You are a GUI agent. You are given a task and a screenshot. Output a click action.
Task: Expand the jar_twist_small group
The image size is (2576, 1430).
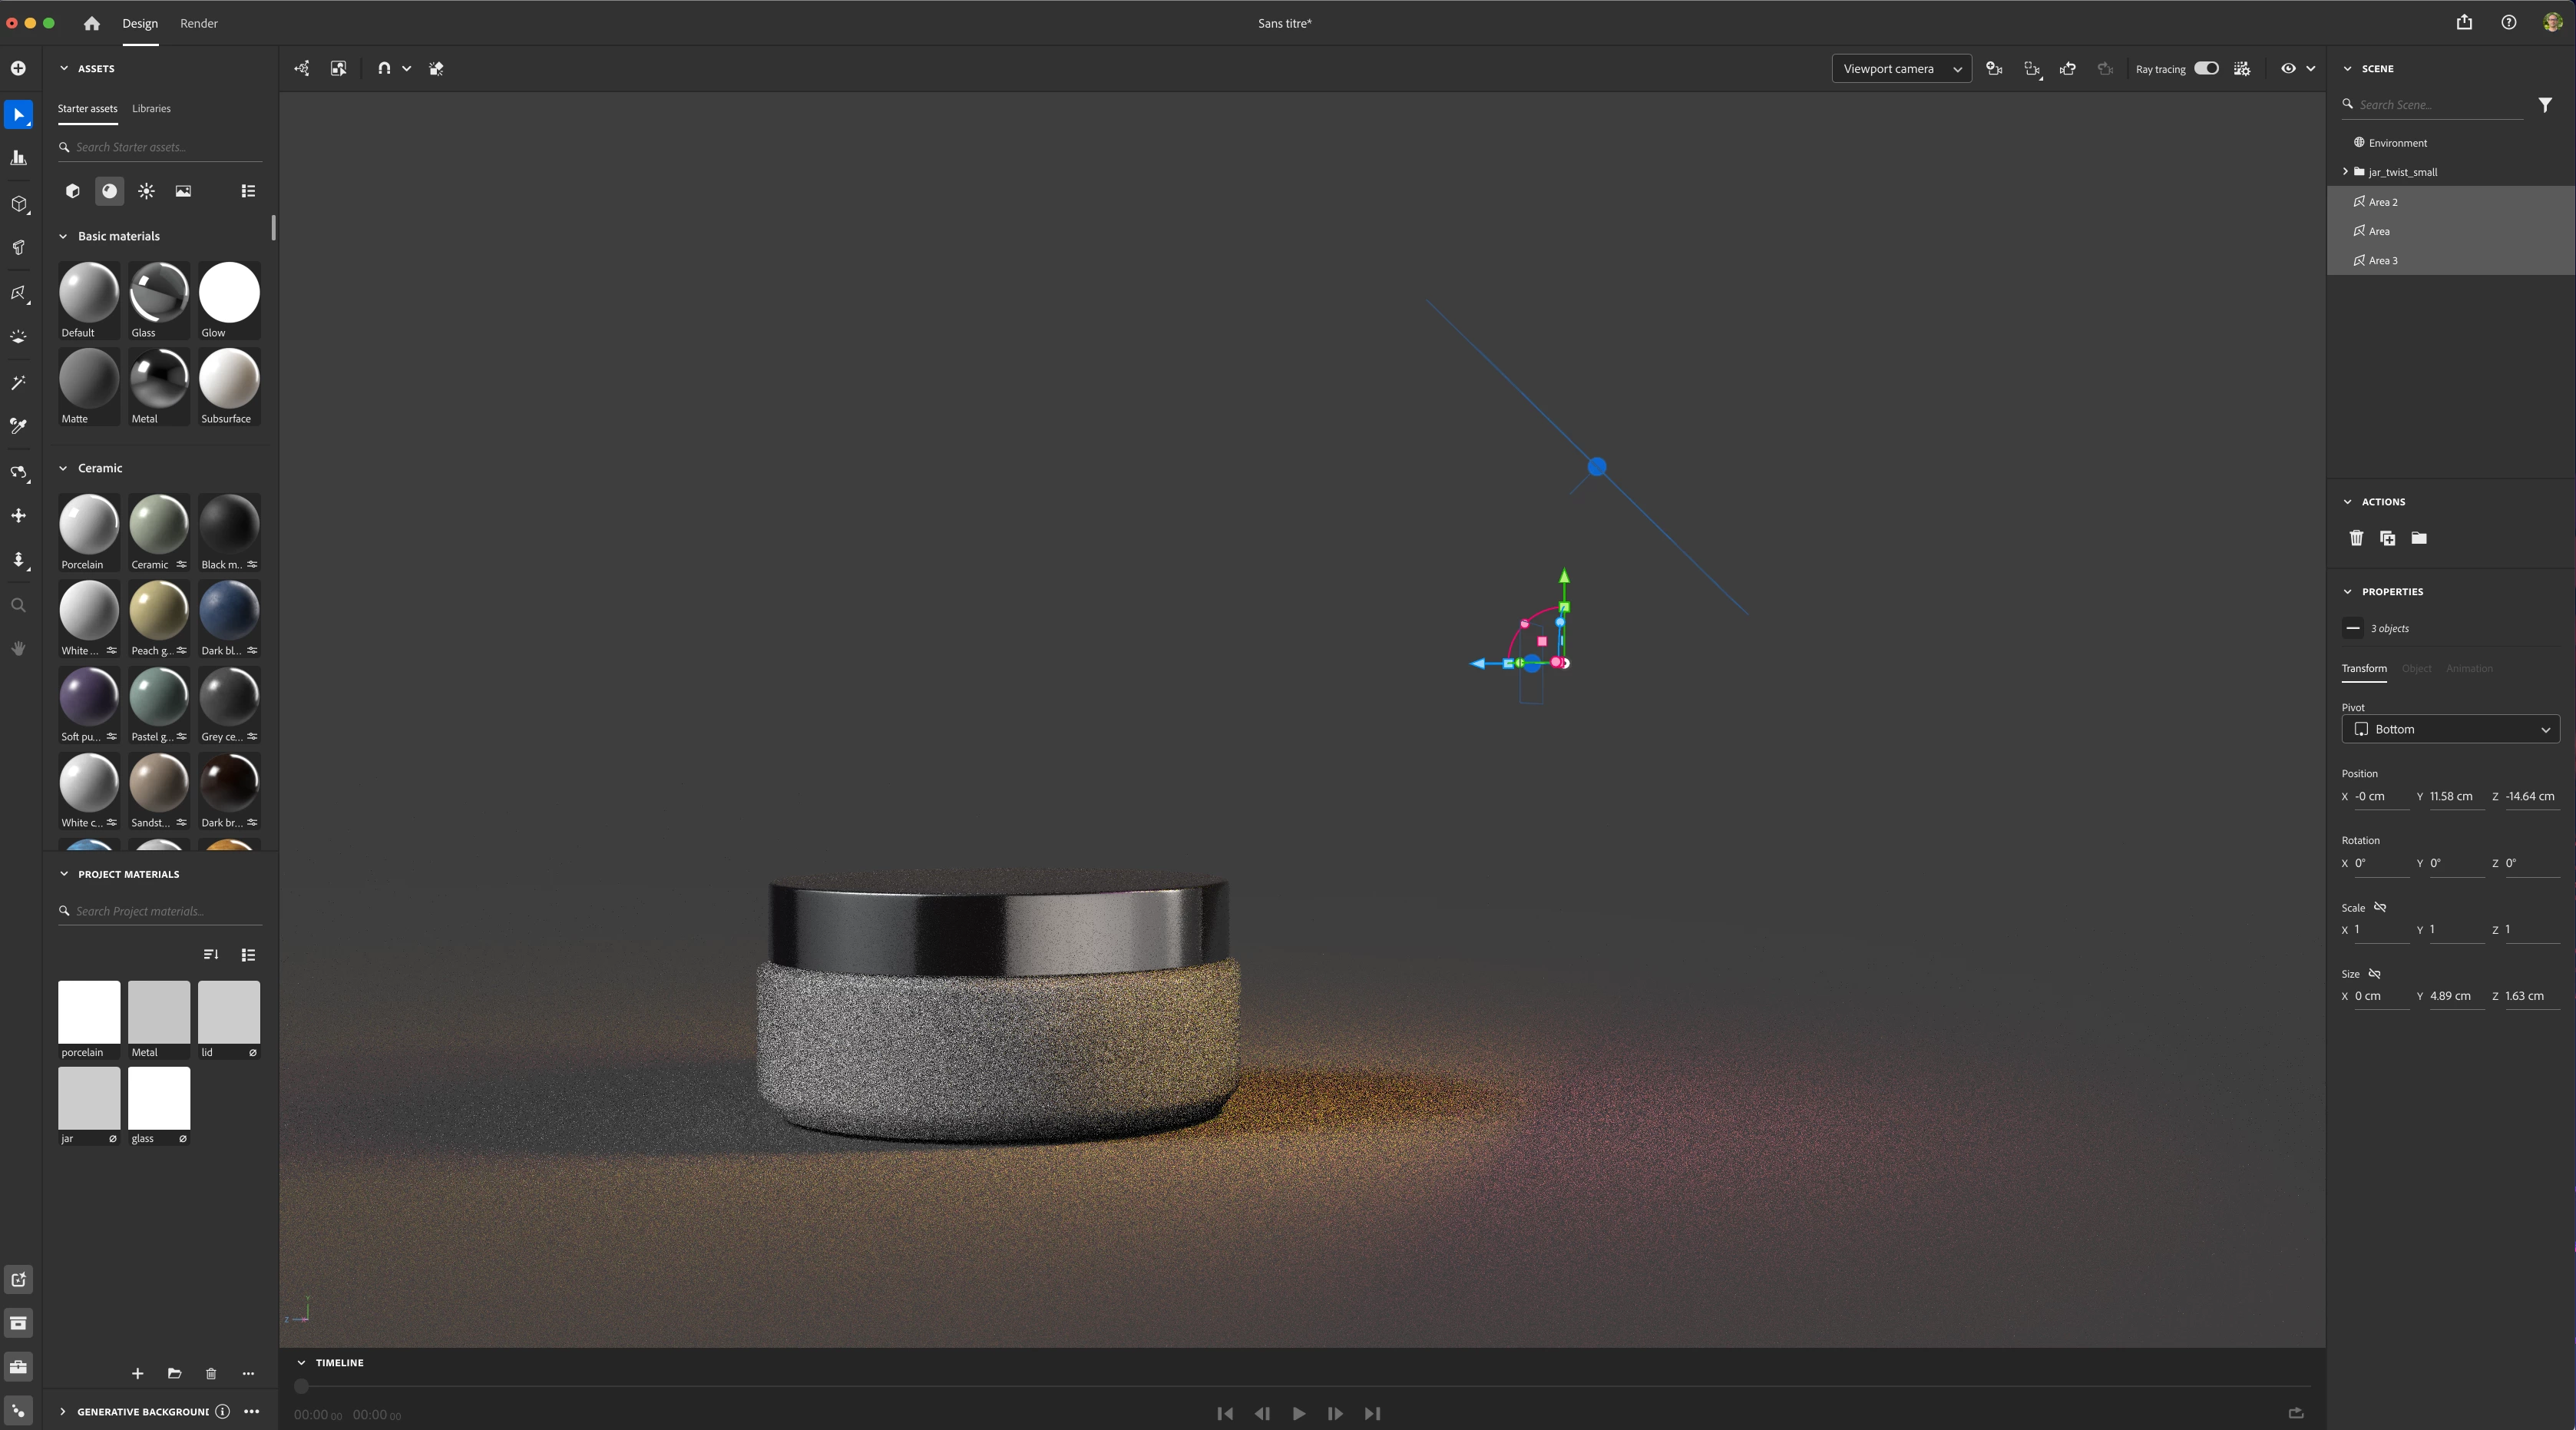(x=2345, y=172)
